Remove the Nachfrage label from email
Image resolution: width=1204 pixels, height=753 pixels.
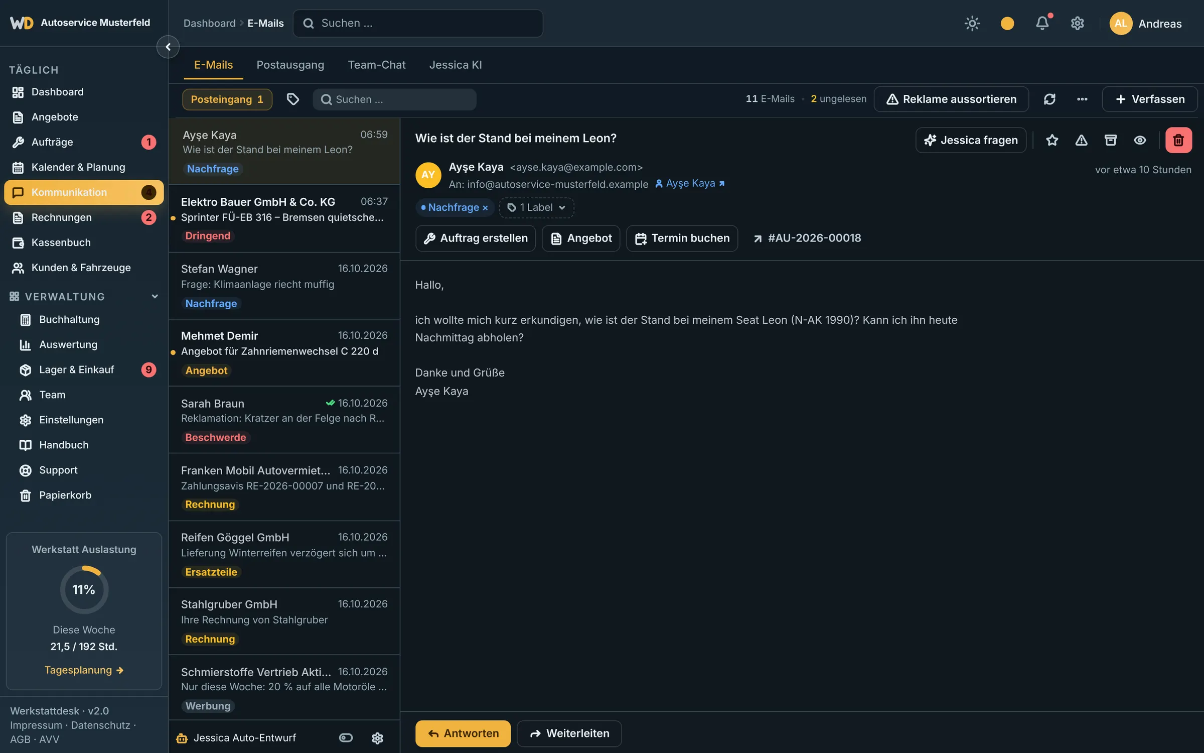[485, 208]
